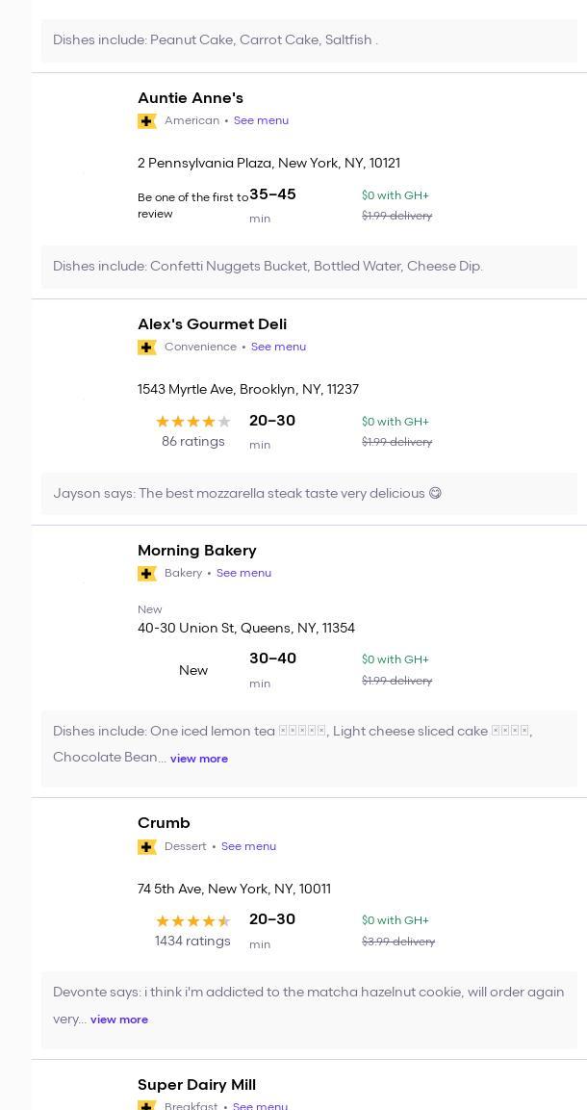Image resolution: width=587 pixels, height=1110 pixels.
Task: Open the Alex's Gourmet Deli restaurant title
Action: (212, 324)
